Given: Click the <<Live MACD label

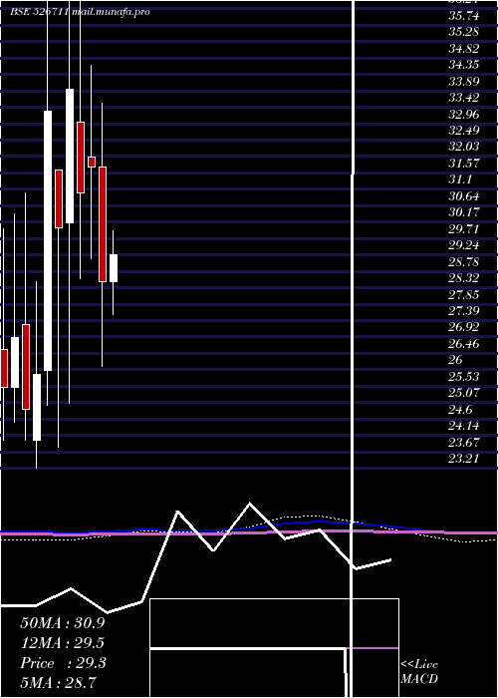Looking at the screenshot, I should click(419, 672).
